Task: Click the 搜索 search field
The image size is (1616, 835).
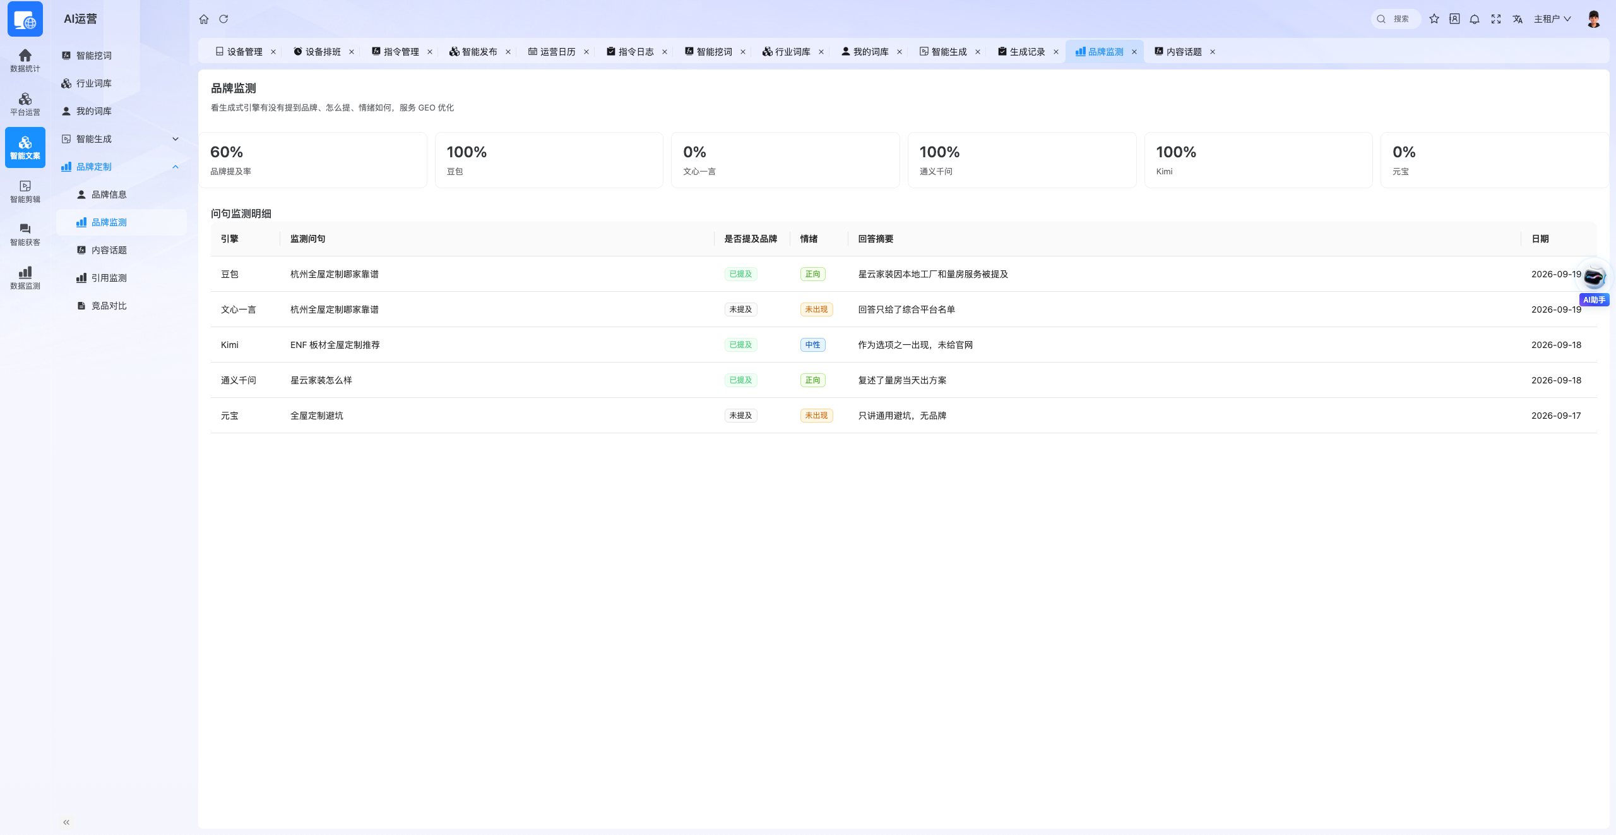Action: (x=1396, y=19)
